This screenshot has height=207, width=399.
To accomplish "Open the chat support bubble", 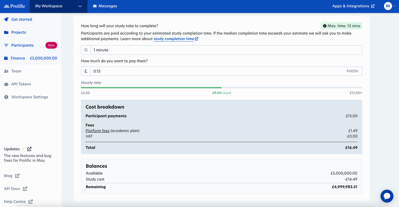I will 387,196.
